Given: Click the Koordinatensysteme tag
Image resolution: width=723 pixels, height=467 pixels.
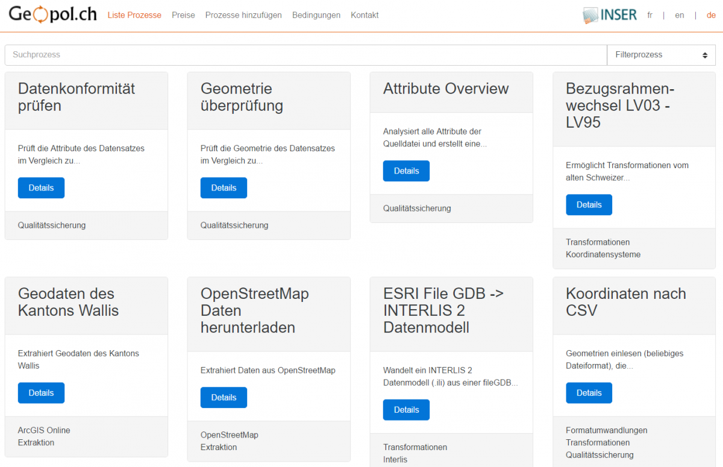Looking at the screenshot, I should tap(603, 254).
